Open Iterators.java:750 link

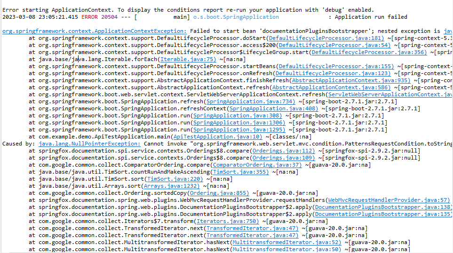click(228, 221)
